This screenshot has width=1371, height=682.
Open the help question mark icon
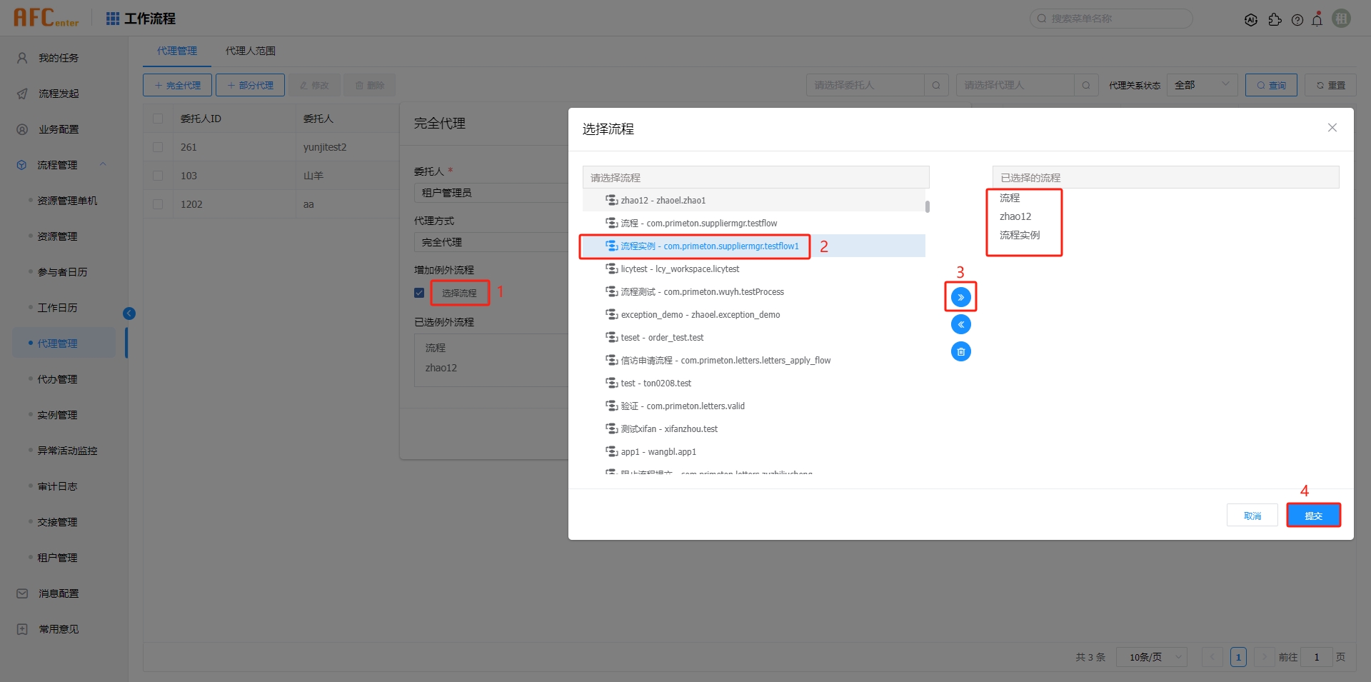pyautogui.click(x=1297, y=19)
